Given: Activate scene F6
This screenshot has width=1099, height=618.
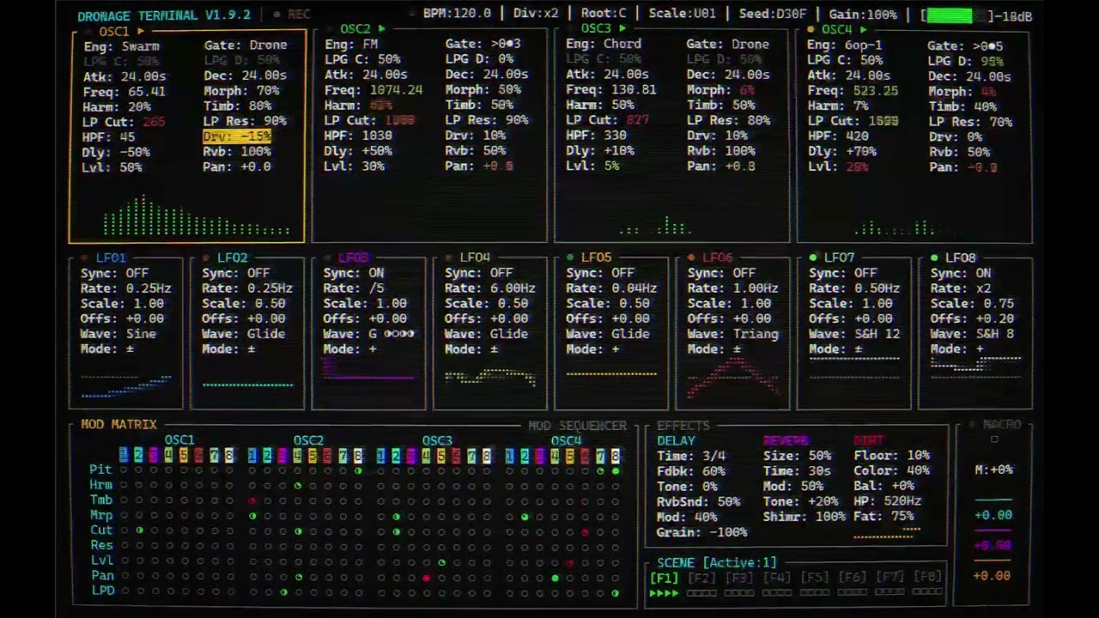Looking at the screenshot, I should point(852,578).
